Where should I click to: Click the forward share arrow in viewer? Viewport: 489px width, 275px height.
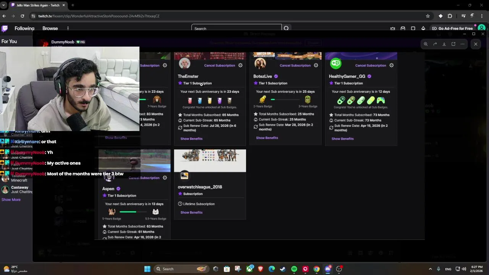435,44
